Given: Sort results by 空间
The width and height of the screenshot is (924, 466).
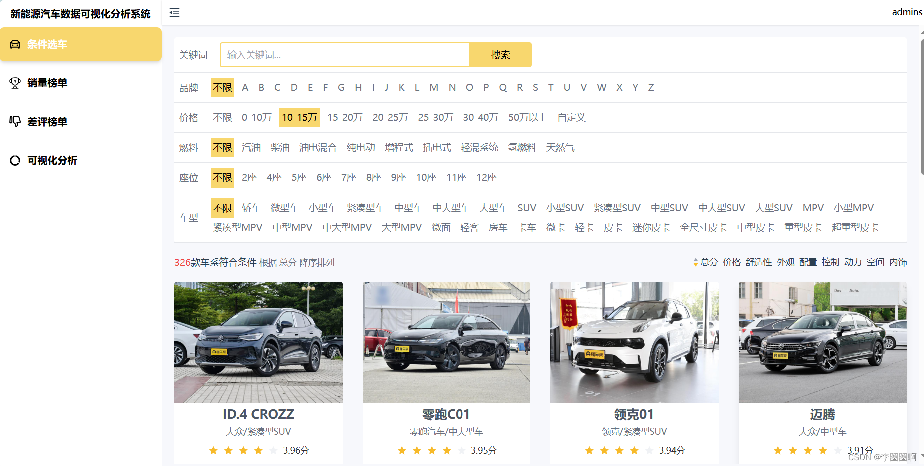Looking at the screenshot, I should [876, 262].
